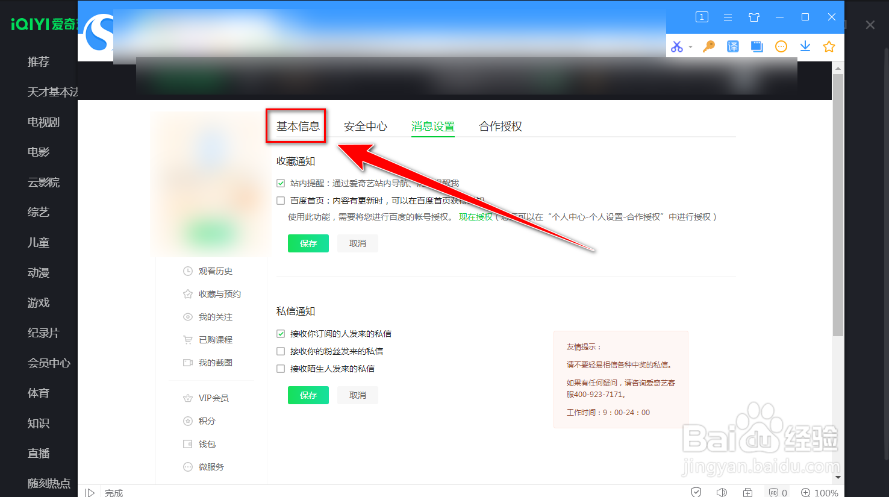Switch to the 基本信息 tab
Viewport: 889px width, 497px height.
(x=298, y=127)
